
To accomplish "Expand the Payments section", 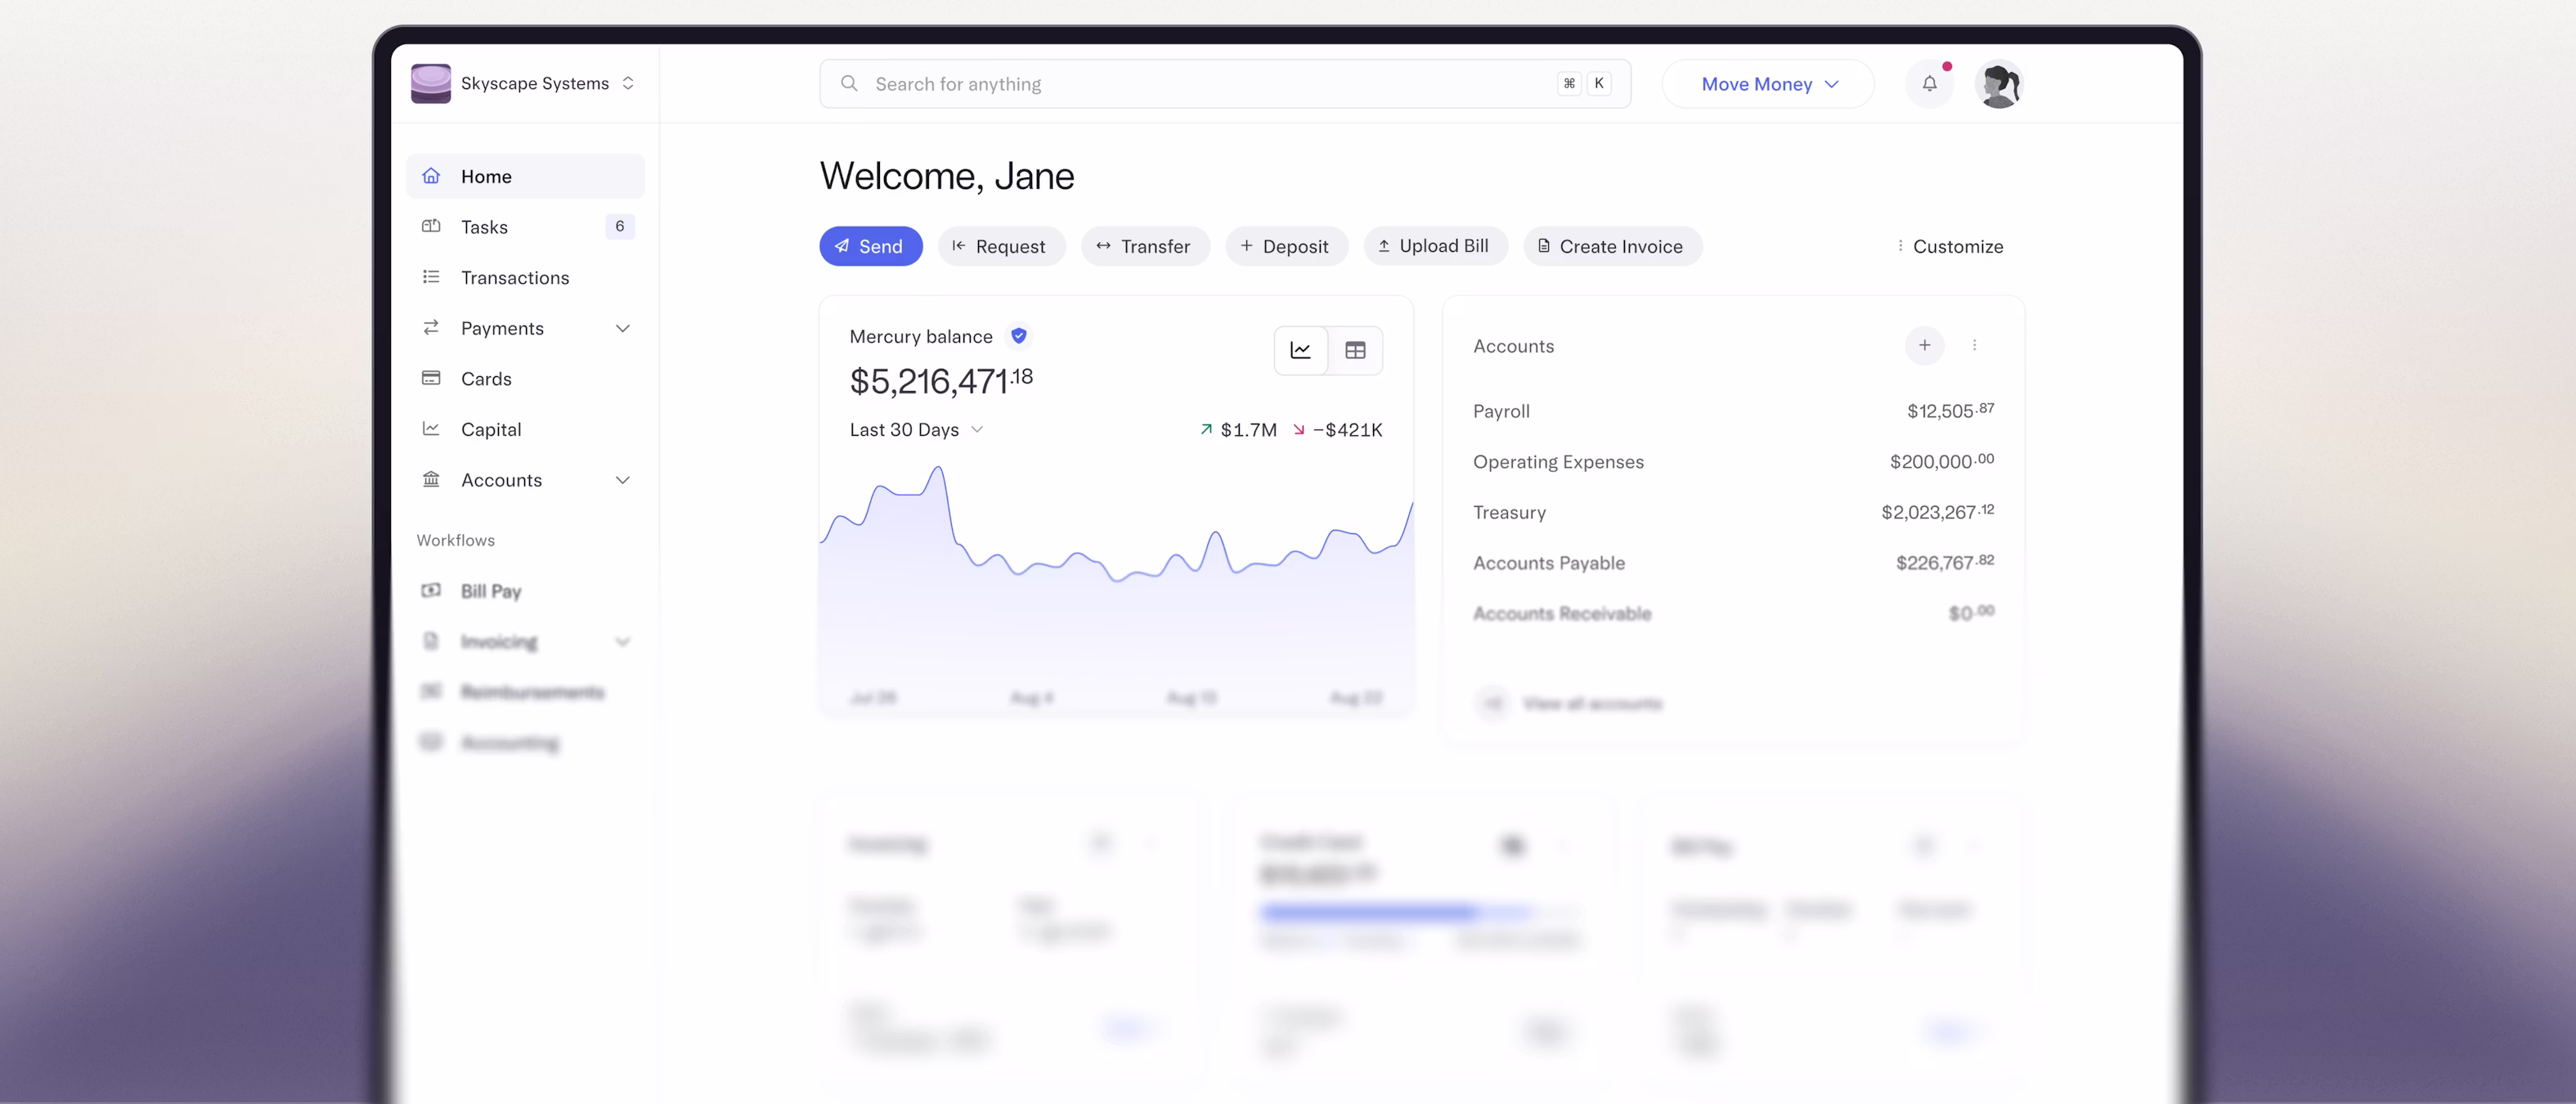I will coord(623,328).
